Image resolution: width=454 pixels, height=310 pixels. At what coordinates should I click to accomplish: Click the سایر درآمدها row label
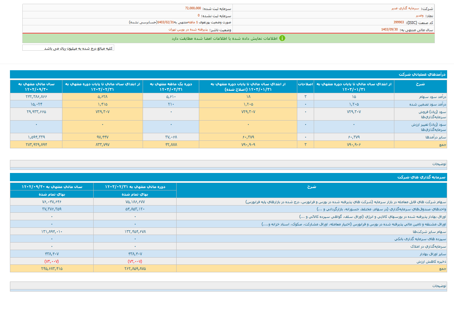coord(436,137)
